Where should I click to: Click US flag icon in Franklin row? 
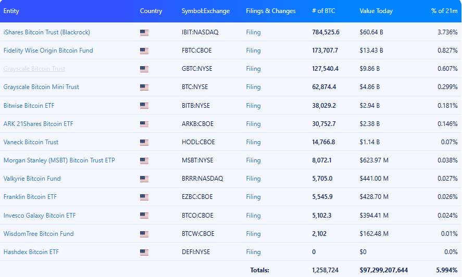tap(144, 197)
